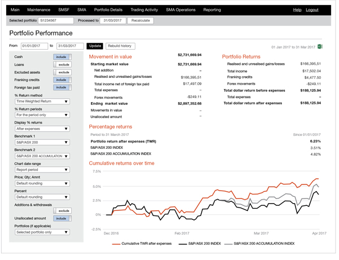The image size is (339, 260).
Task: Open Price; Qty; Amnt rounding dropdown
Action: coord(42,183)
